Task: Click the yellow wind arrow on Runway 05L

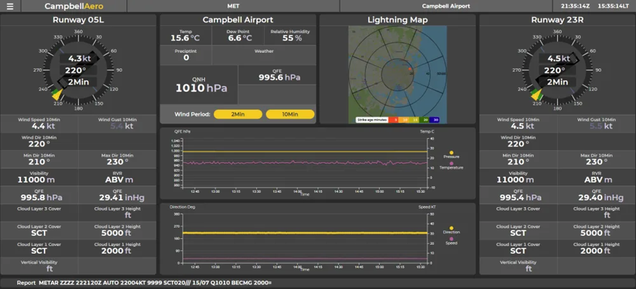Action: point(58,95)
